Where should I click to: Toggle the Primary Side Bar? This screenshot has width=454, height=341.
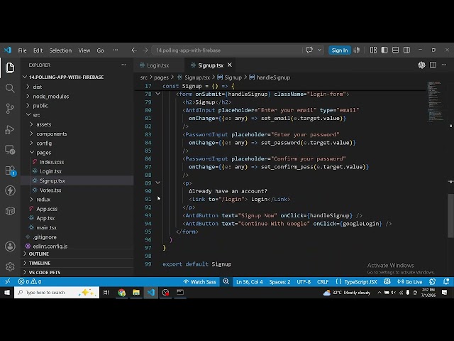pos(384,50)
